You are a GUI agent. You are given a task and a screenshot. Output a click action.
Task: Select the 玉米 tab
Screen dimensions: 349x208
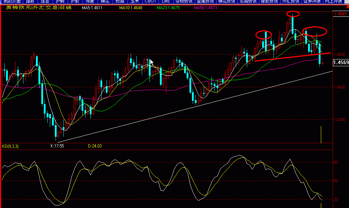135,1
